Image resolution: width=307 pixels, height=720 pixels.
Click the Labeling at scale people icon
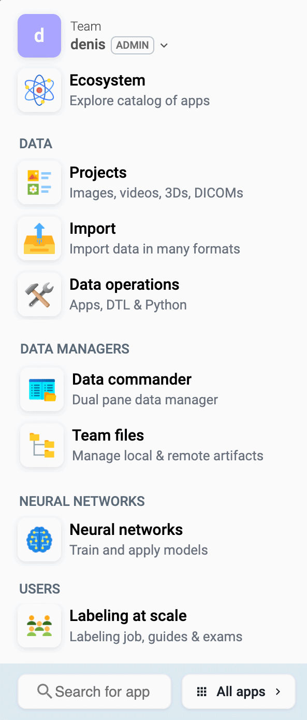tap(39, 626)
